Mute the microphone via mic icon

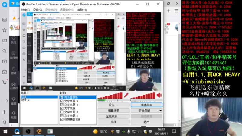126,95
